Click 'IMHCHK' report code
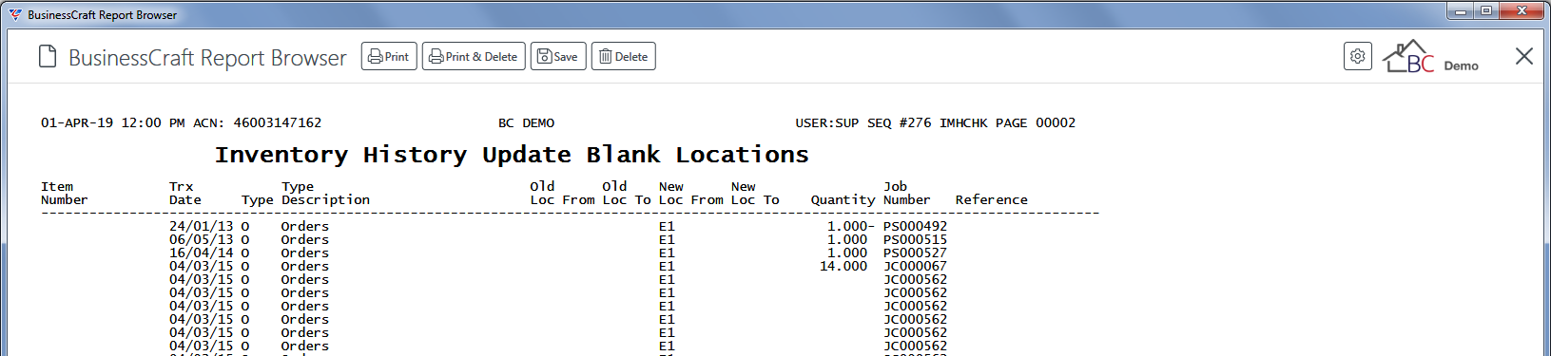 coord(963,123)
